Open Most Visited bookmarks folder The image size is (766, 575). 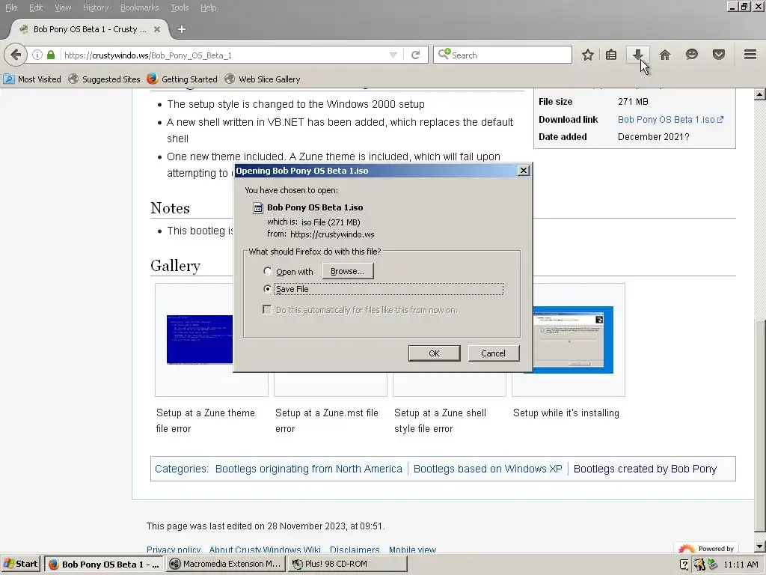click(x=32, y=79)
